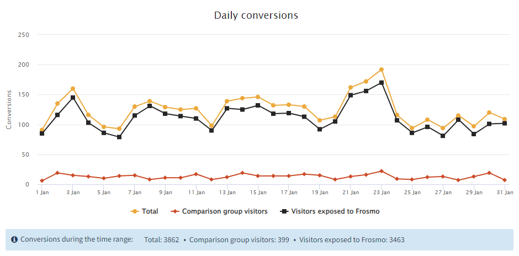Screen dimensions: 519x256
Task: Click the Total: 3862 summary text
Action: (161, 240)
